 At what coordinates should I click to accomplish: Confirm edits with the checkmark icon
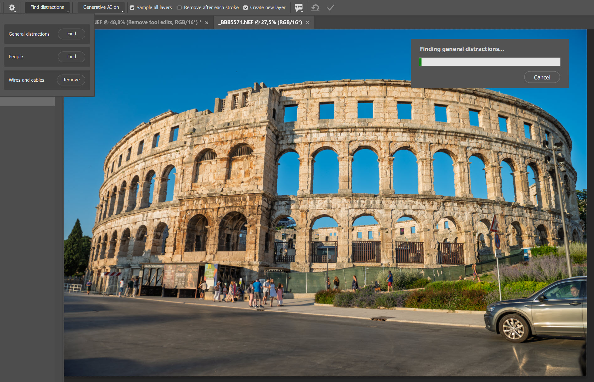pos(331,8)
